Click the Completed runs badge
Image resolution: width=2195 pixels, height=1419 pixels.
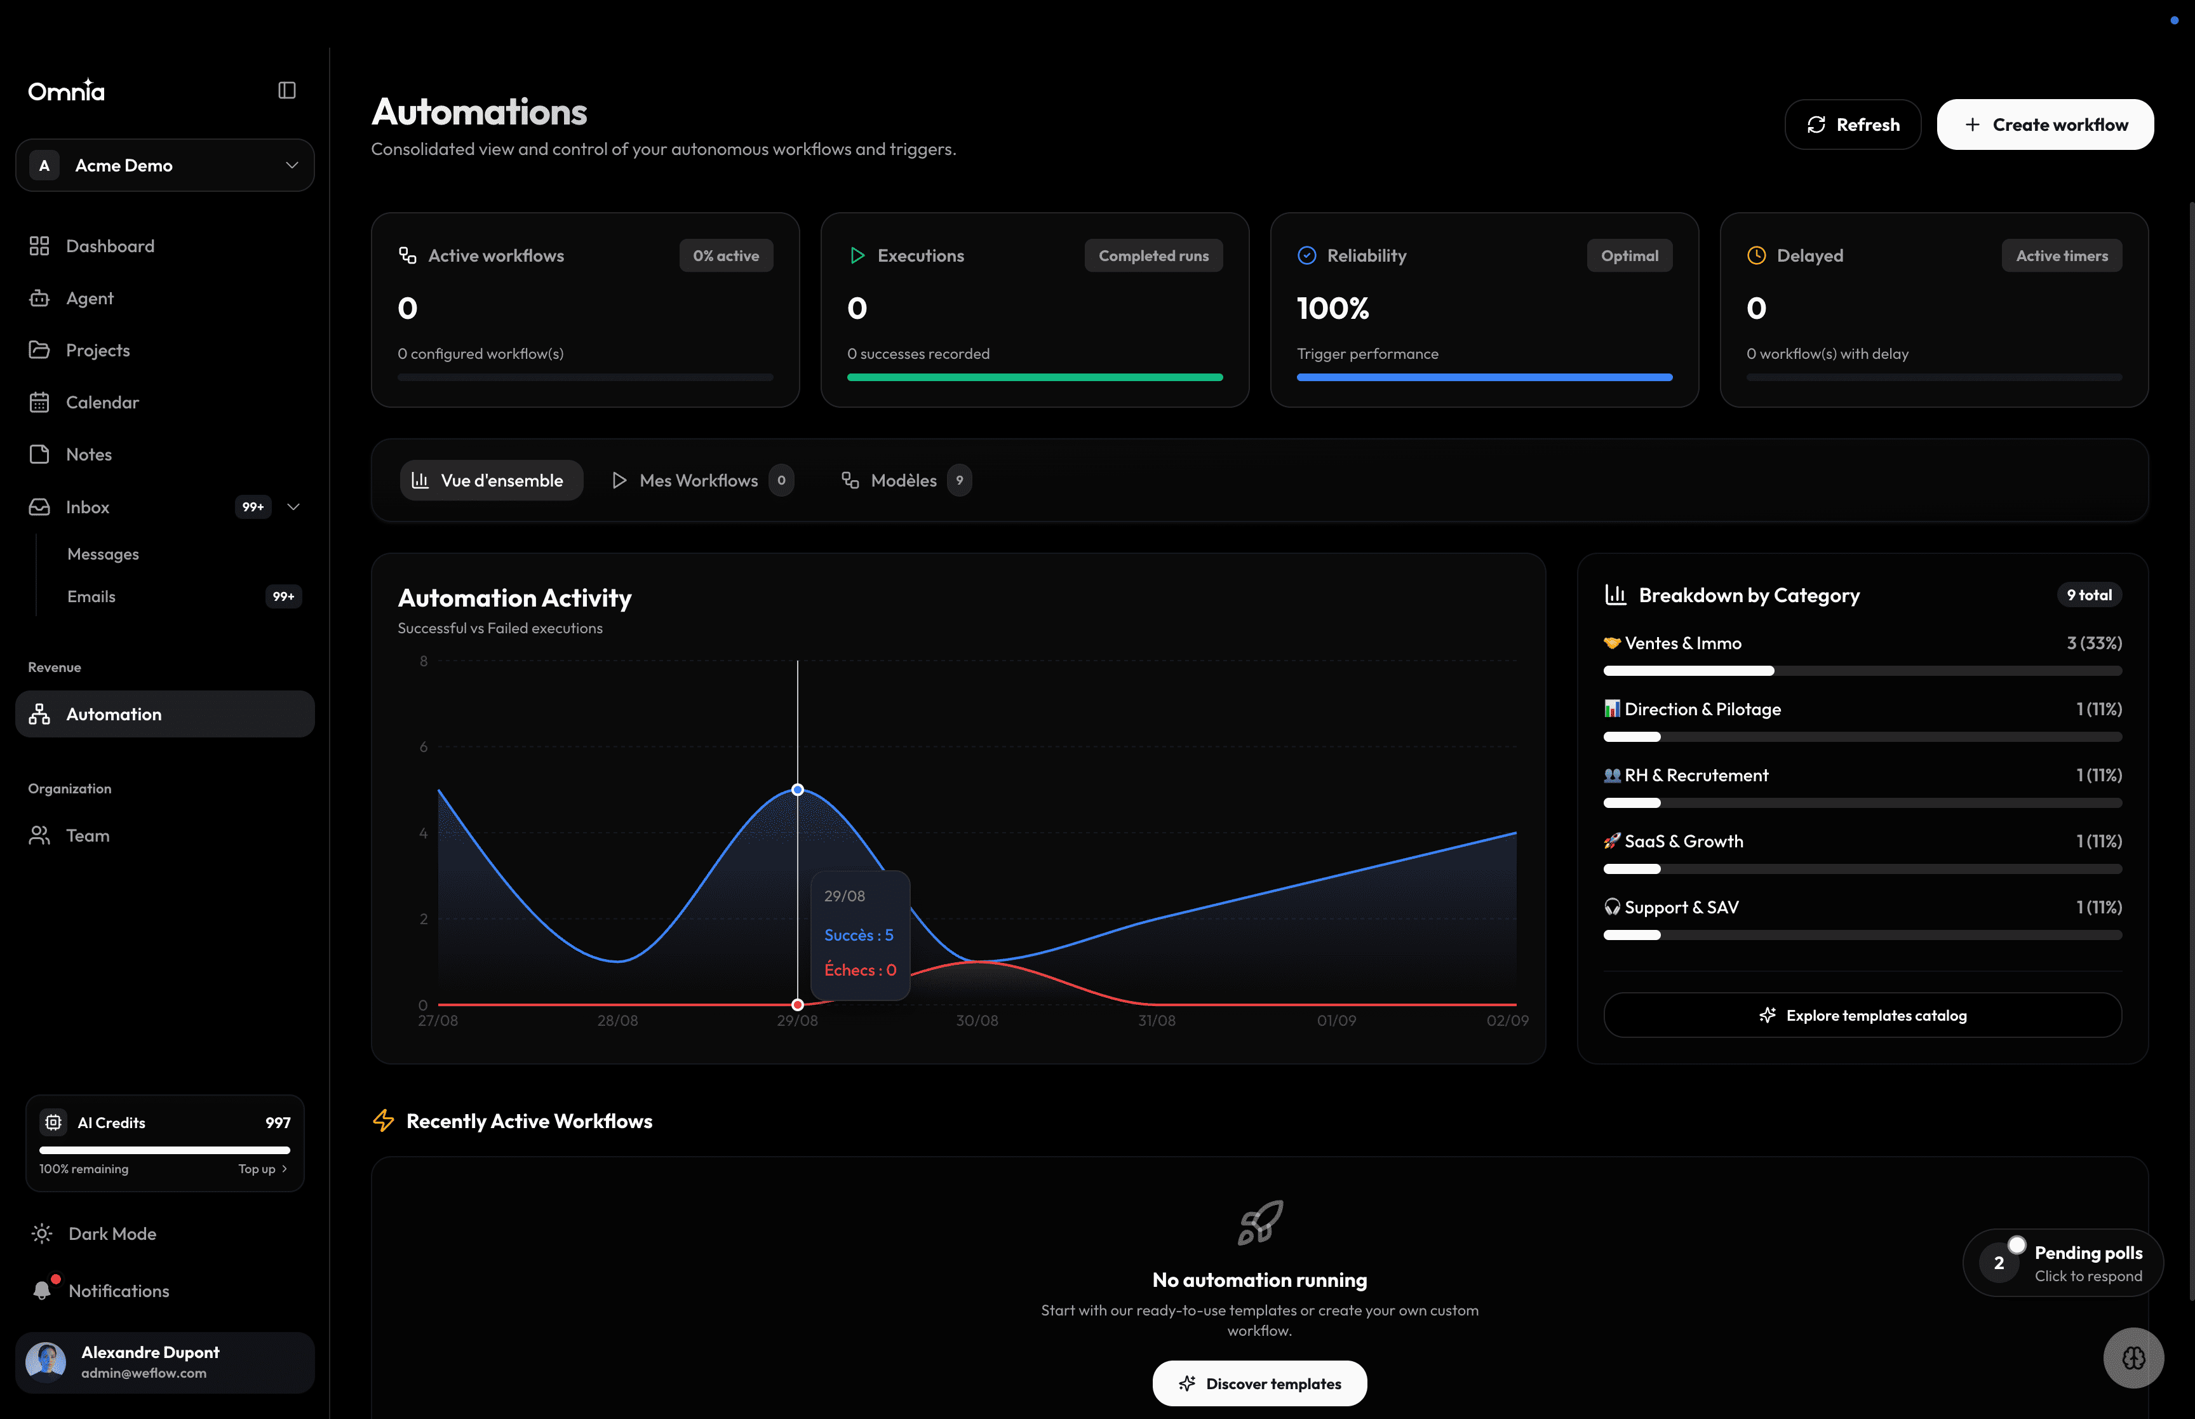[x=1153, y=255]
